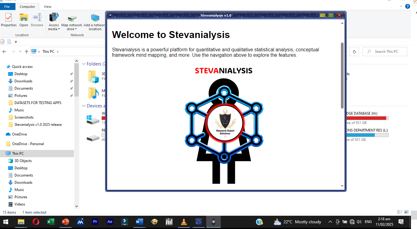Launch Opera browser from taskbar
This screenshot has height=229, width=417.
[36, 222]
